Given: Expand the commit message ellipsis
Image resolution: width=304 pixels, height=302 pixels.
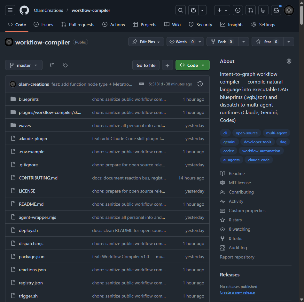Looking at the screenshot, I should 142,84.
